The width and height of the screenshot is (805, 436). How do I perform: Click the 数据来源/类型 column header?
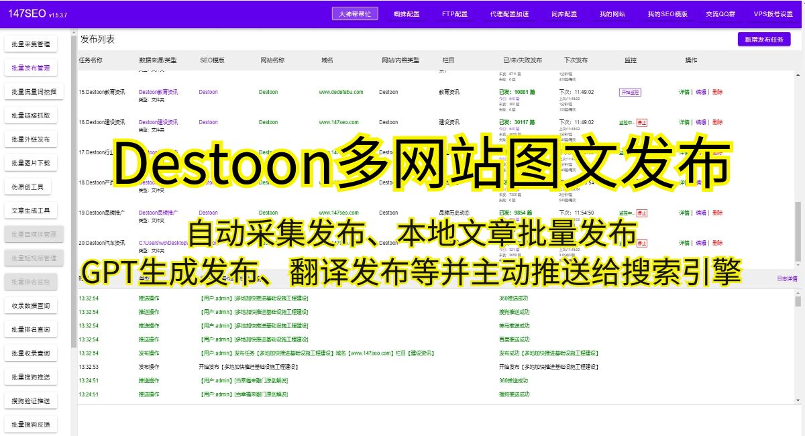[158, 60]
